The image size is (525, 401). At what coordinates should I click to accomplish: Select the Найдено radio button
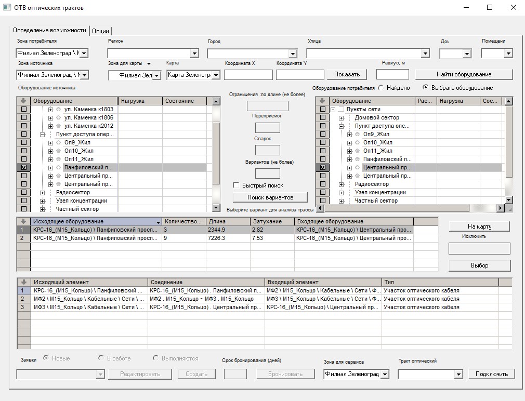(x=381, y=88)
